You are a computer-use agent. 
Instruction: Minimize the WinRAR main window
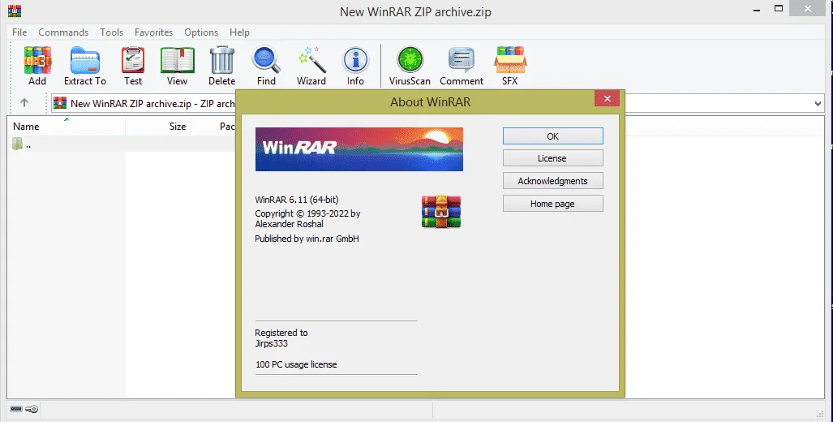(755, 10)
